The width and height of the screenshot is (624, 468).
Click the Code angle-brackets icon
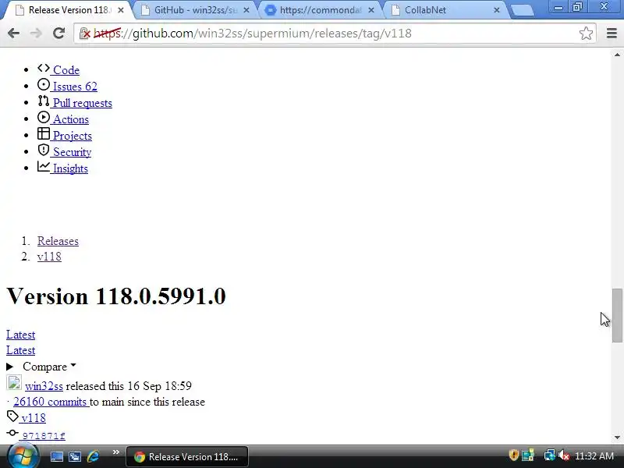(44, 68)
